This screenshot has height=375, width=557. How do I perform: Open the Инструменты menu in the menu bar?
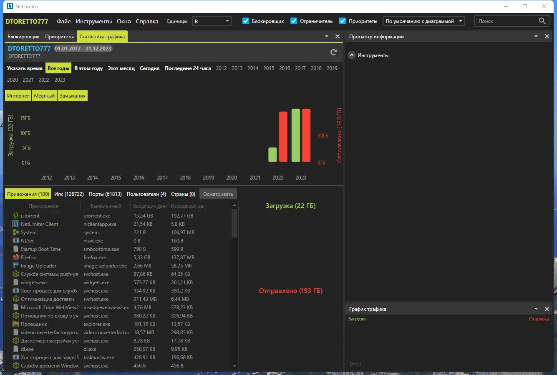pos(94,21)
